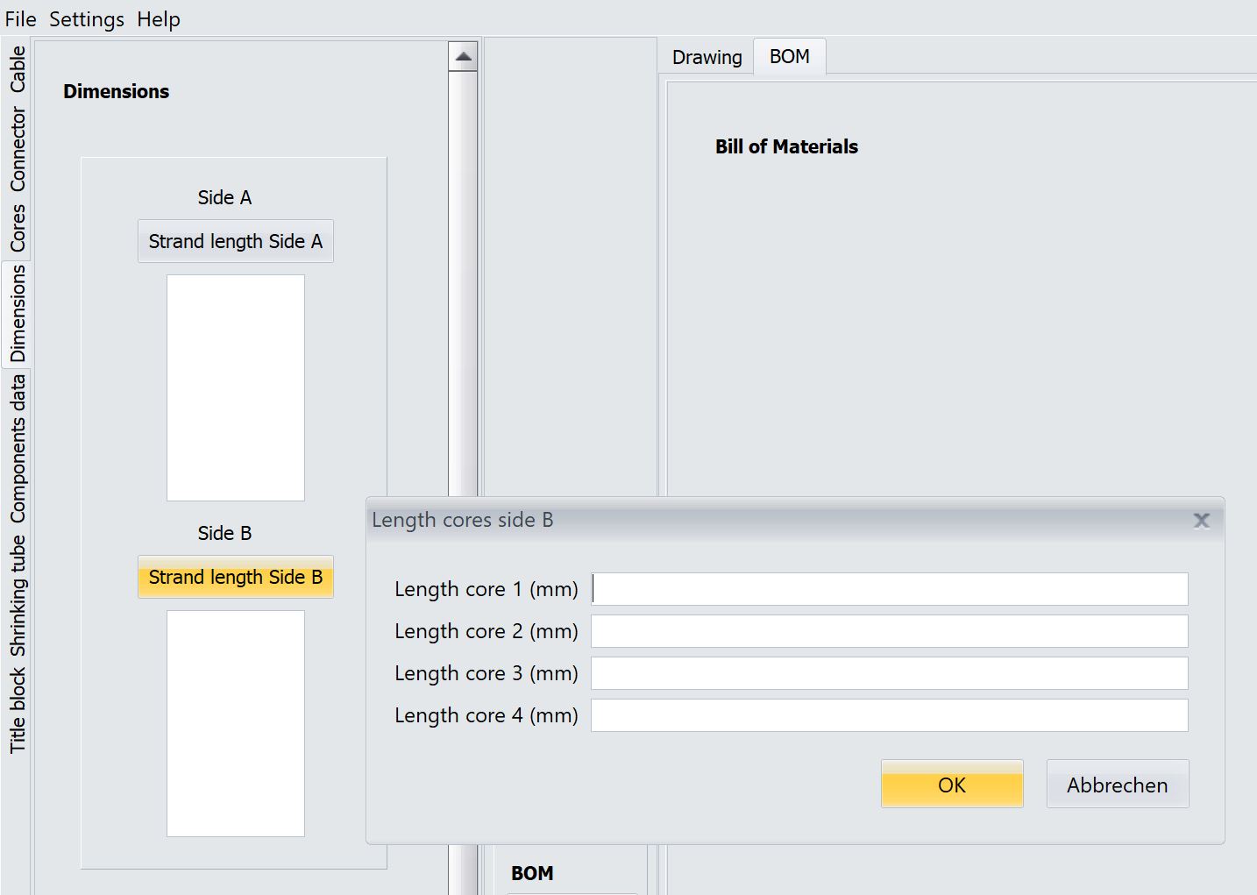Go to the Title block side tab

(18, 710)
